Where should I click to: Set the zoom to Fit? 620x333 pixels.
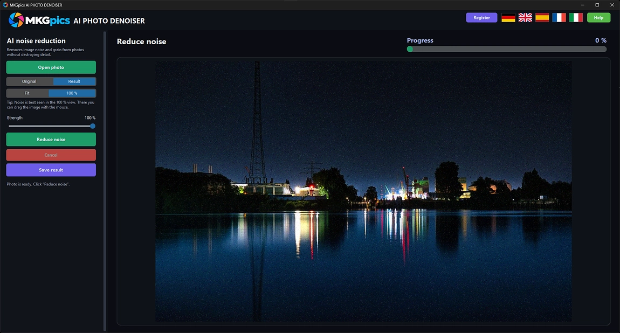tap(27, 93)
